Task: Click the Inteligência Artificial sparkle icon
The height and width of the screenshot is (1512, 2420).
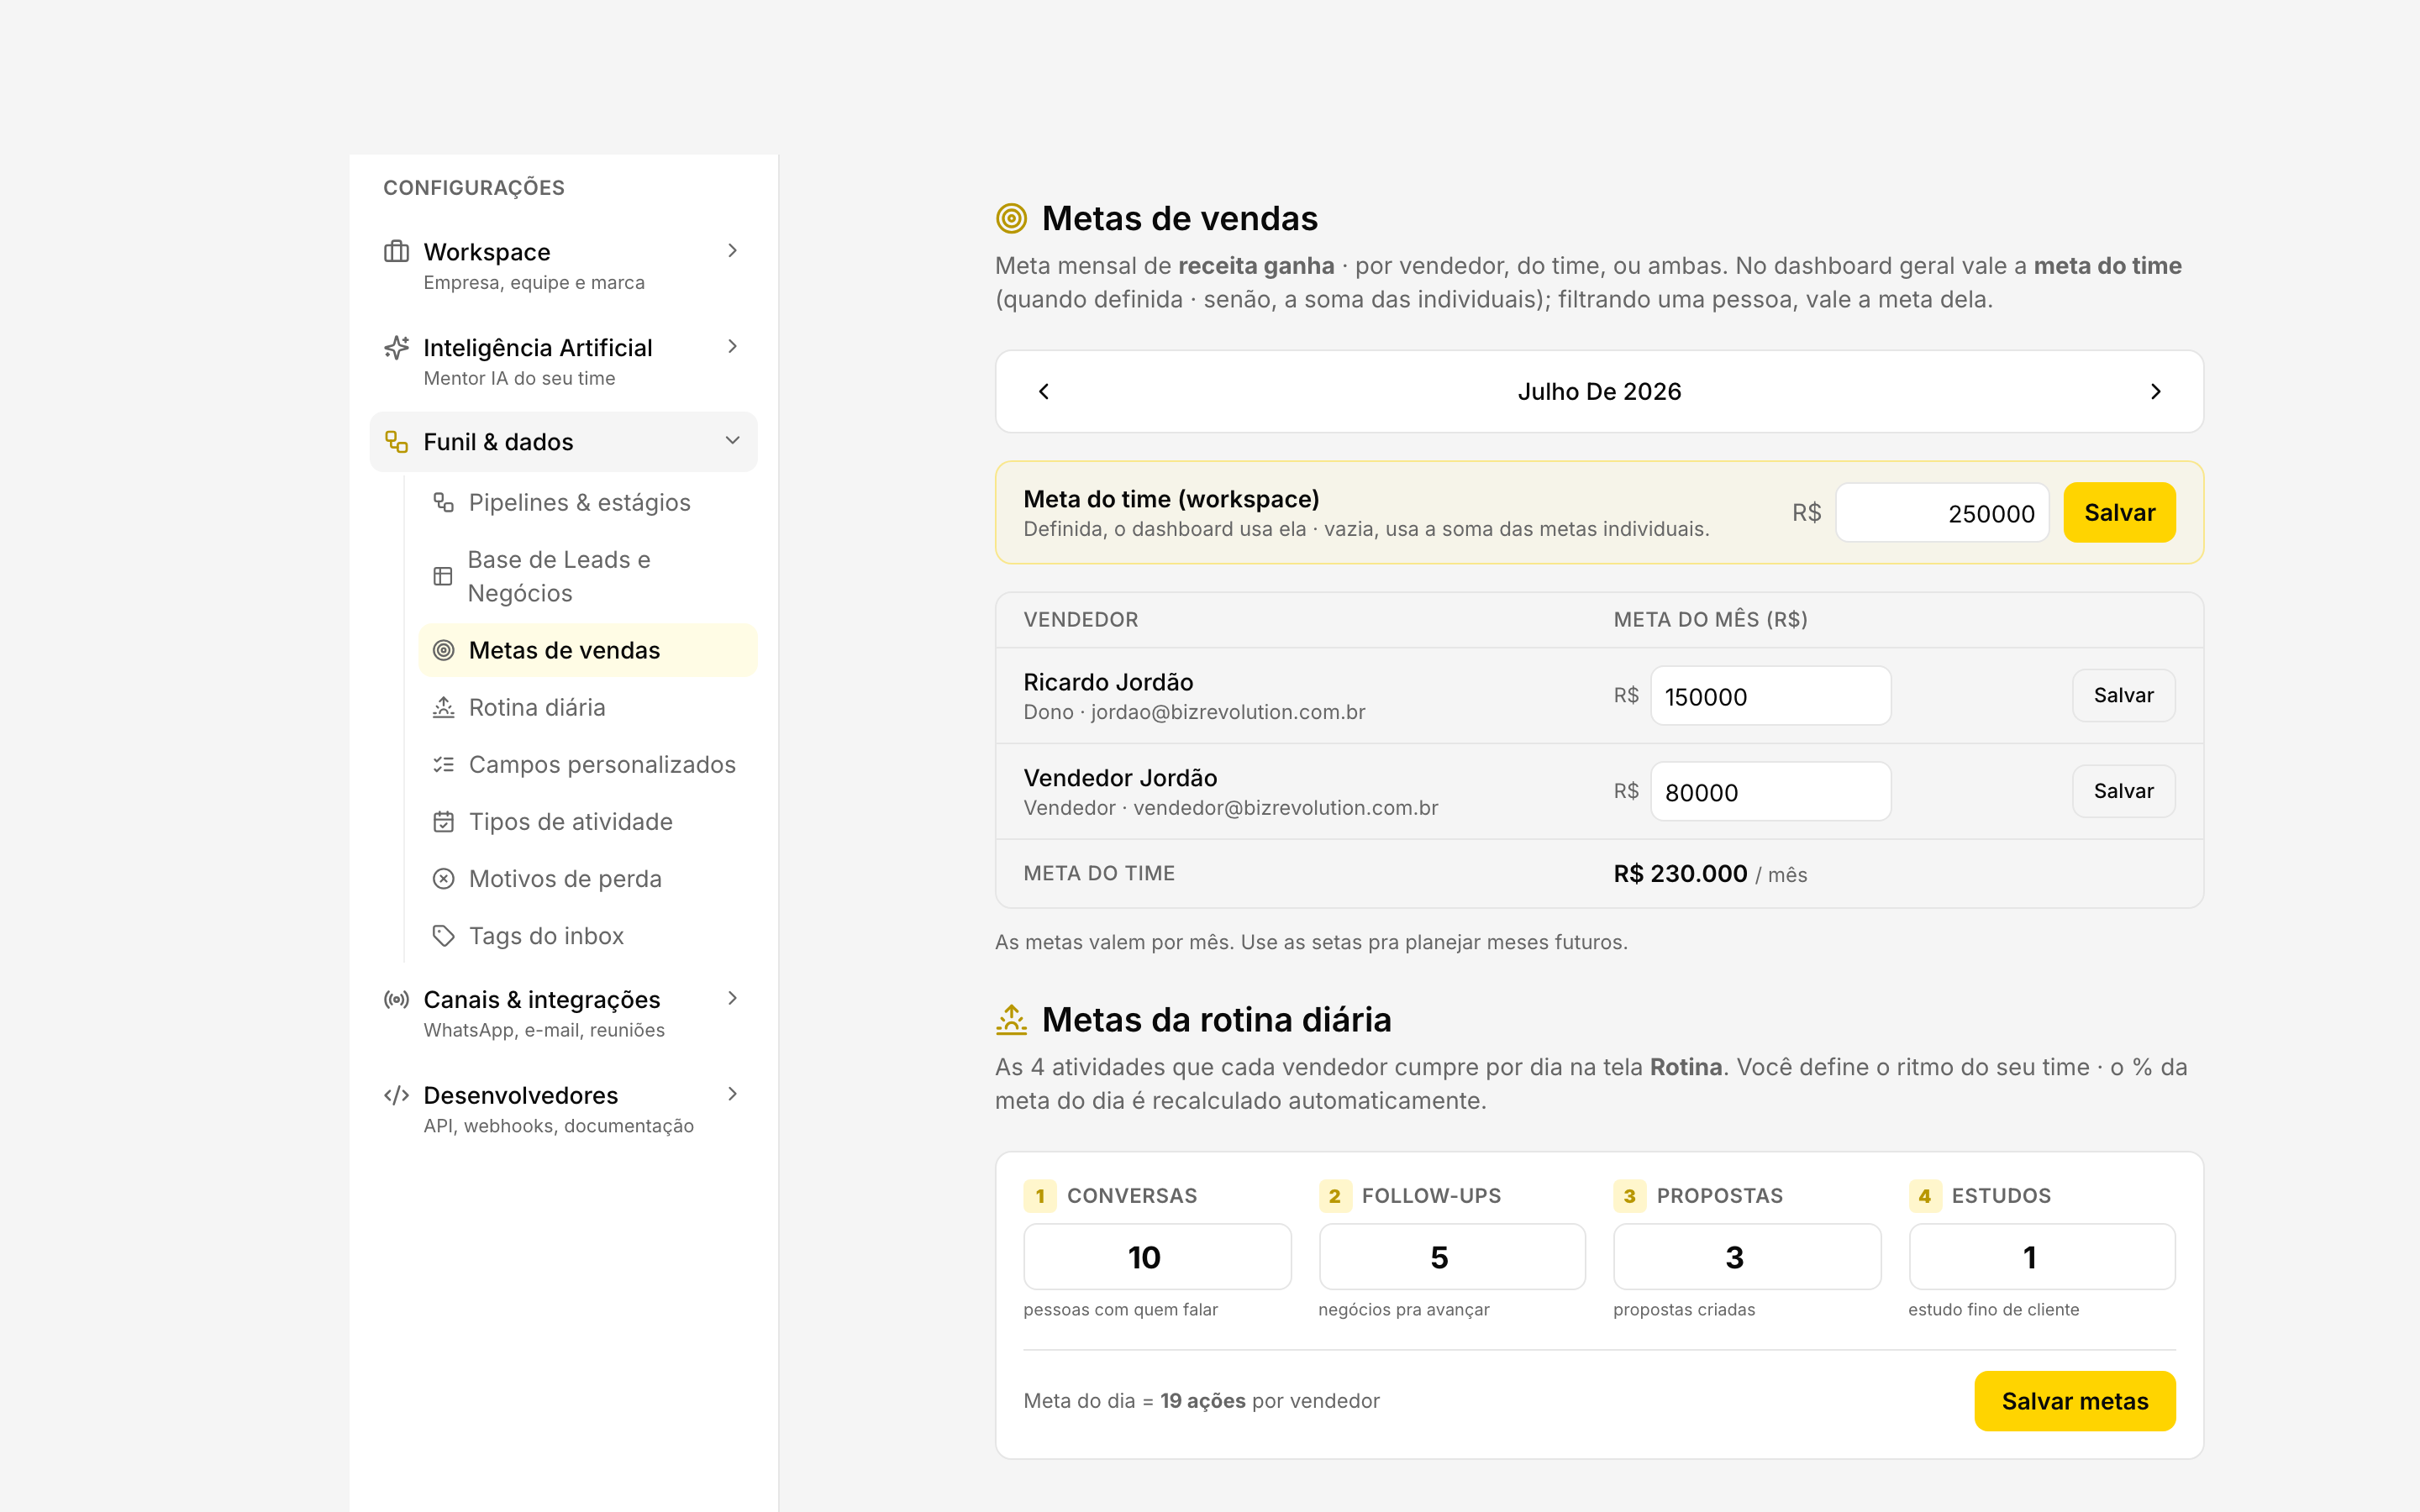Action: pos(396,347)
